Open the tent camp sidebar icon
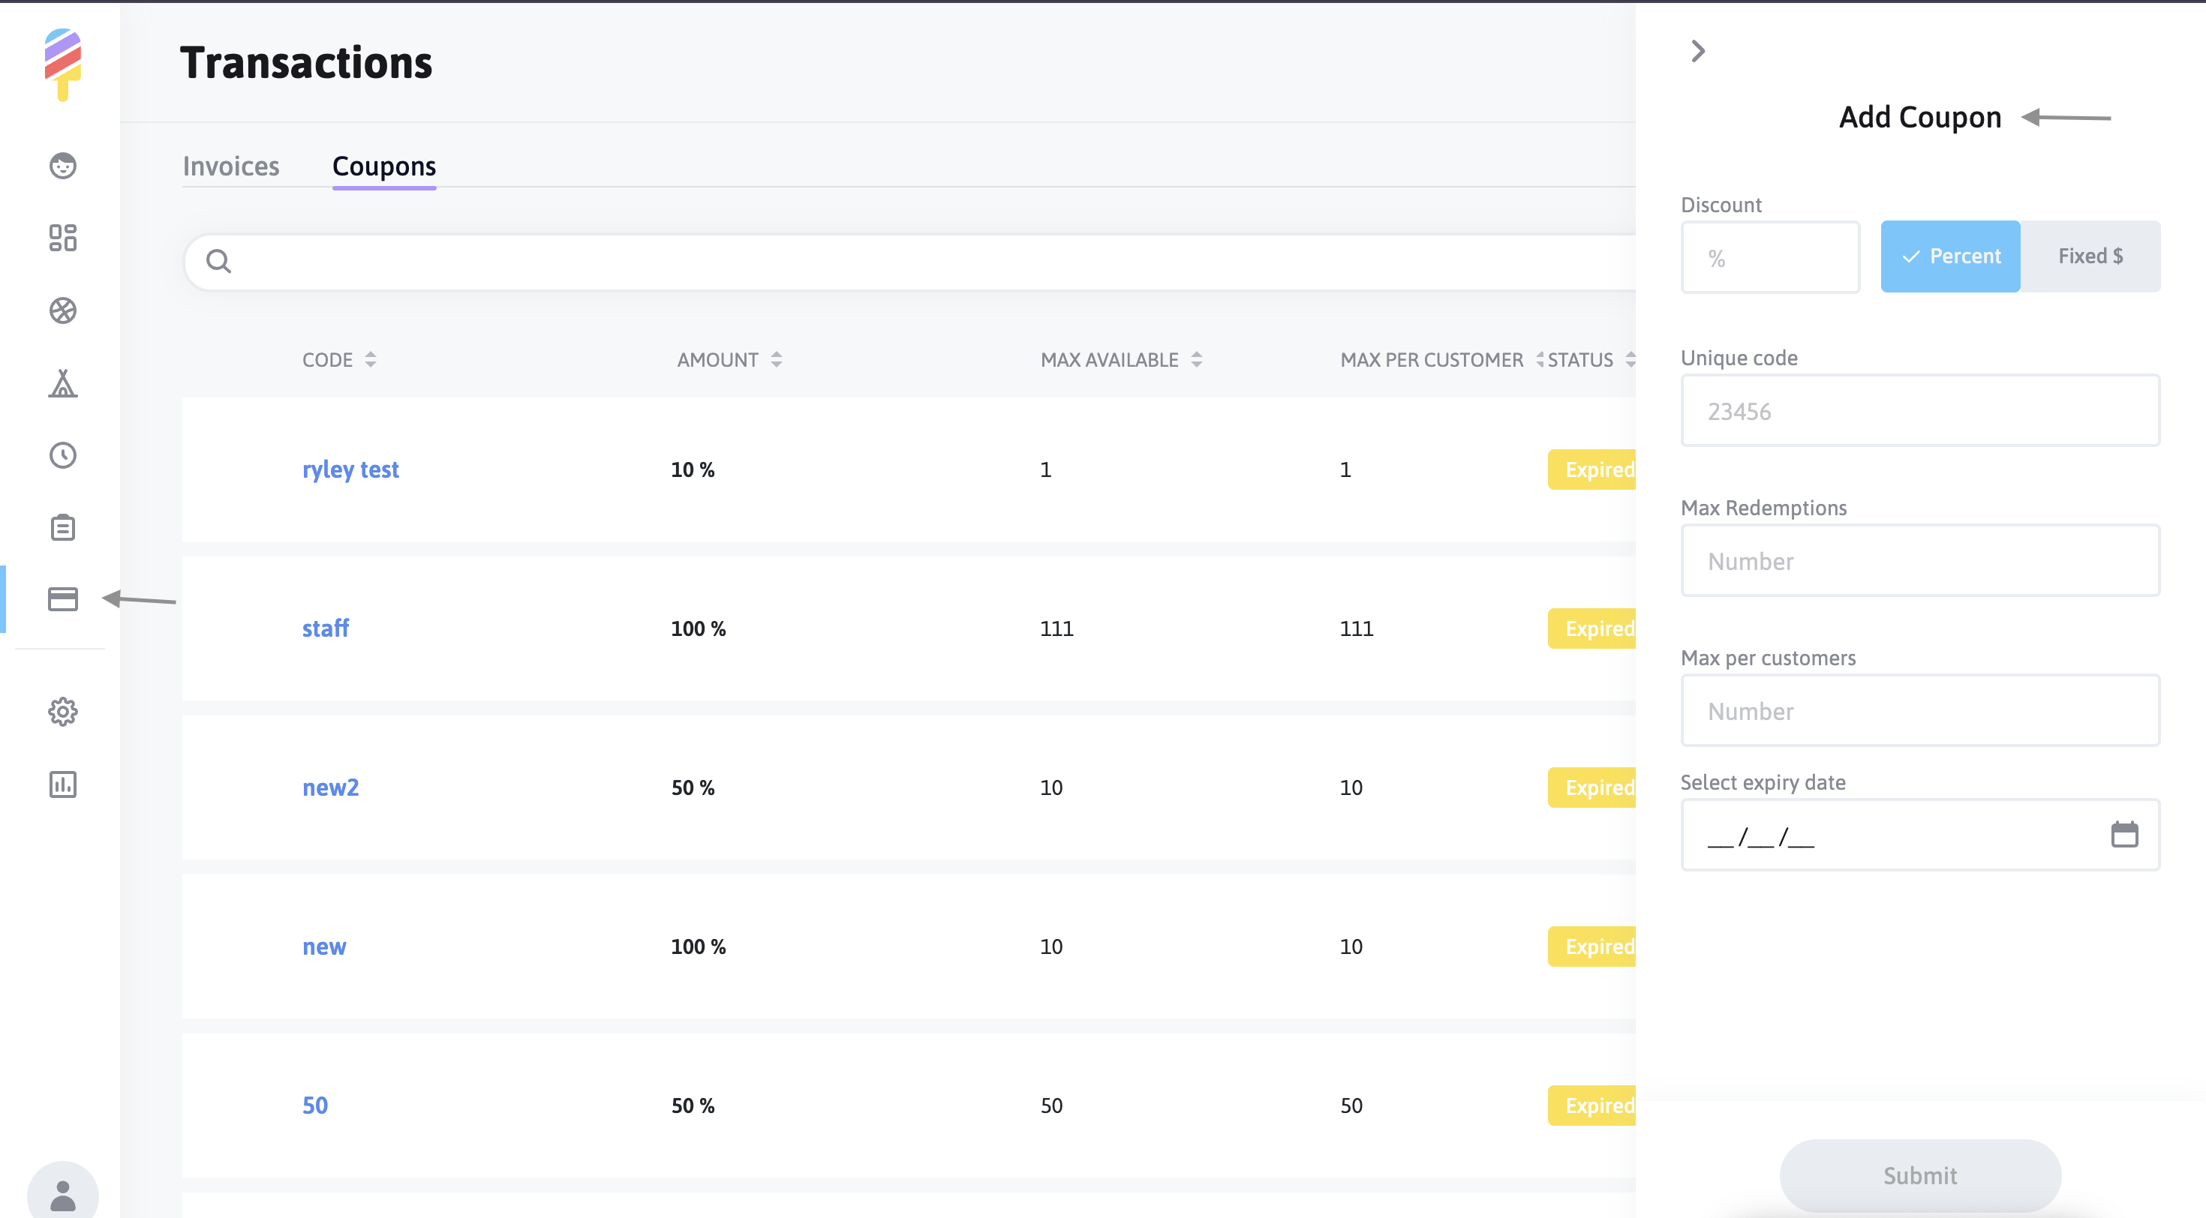 click(62, 382)
